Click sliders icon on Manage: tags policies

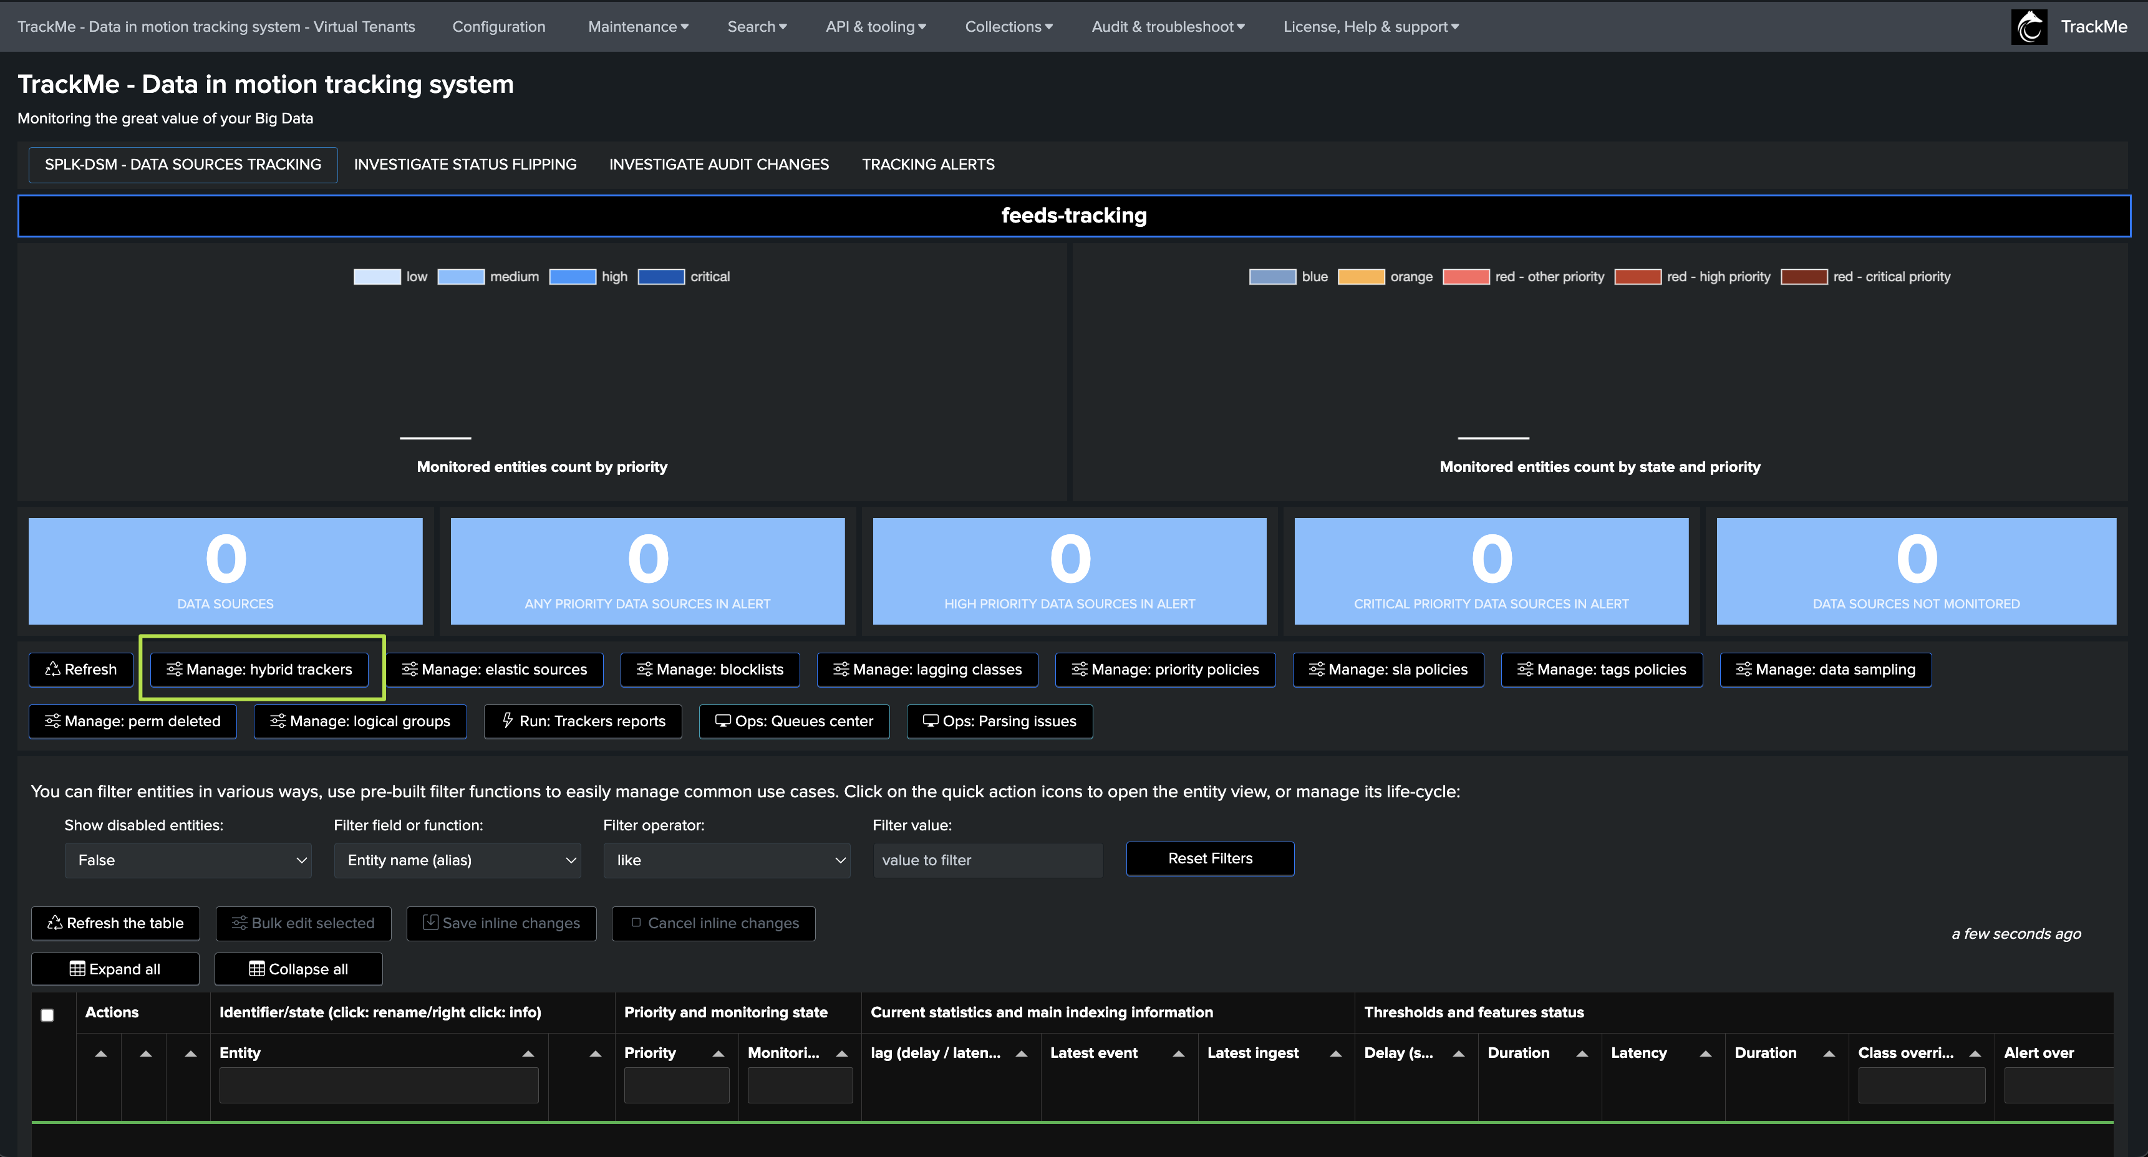(x=1525, y=670)
